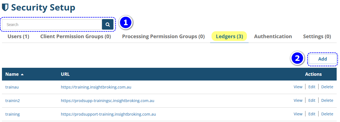View the trainau ledger
Screen dimensions: 340x122
298,87
